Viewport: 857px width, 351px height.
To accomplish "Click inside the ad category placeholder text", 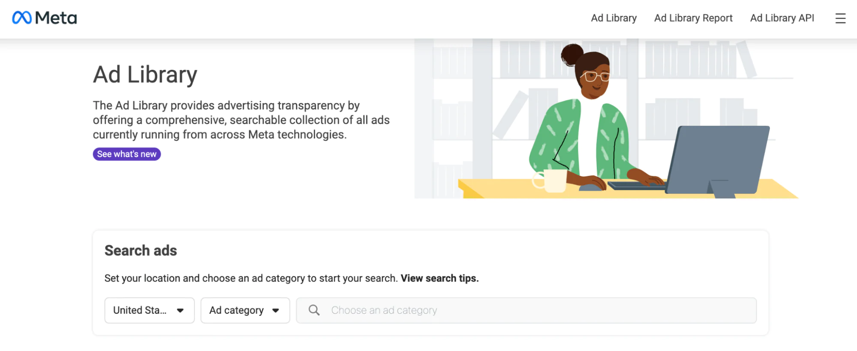I will coord(383,310).
